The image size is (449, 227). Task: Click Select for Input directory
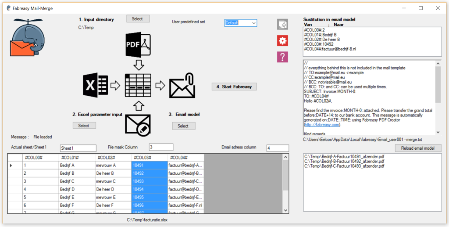138,19
